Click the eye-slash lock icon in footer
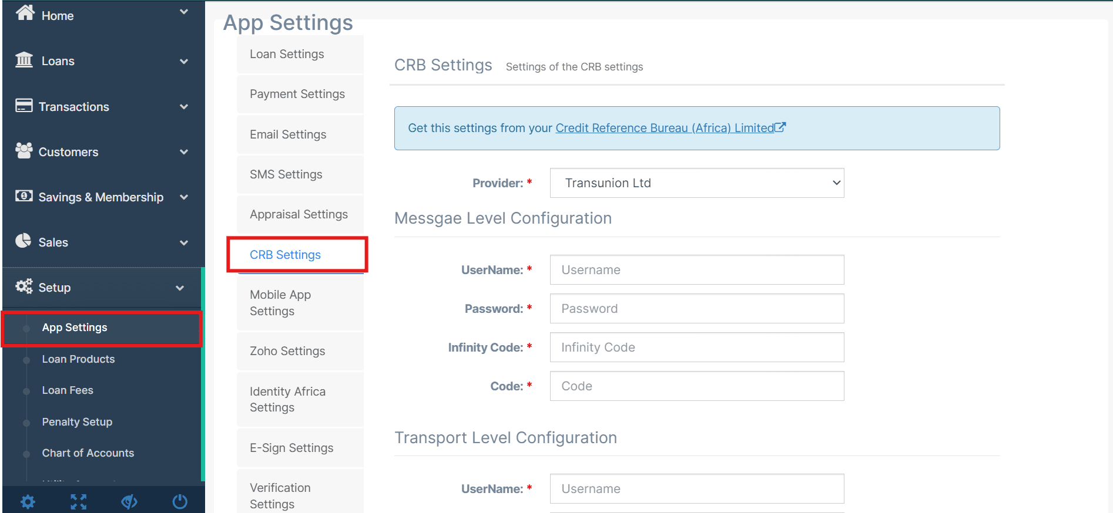 [129, 502]
